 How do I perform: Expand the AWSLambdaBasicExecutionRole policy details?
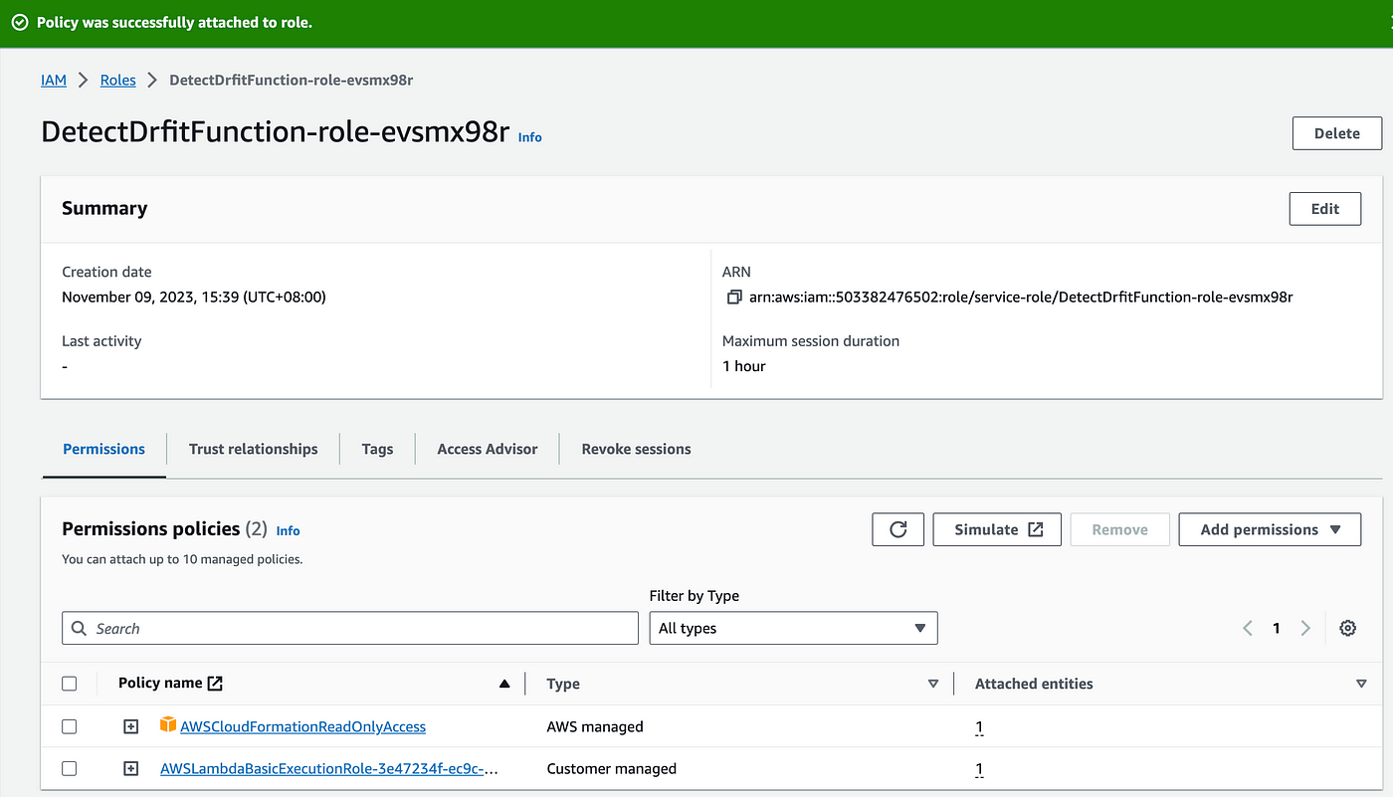(x=130, y=768)
